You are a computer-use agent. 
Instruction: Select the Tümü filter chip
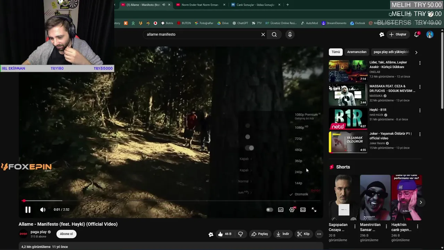[336, 52]
